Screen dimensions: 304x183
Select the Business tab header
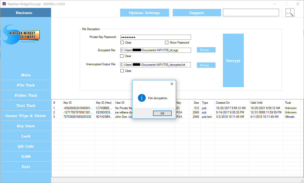[26, 12]
